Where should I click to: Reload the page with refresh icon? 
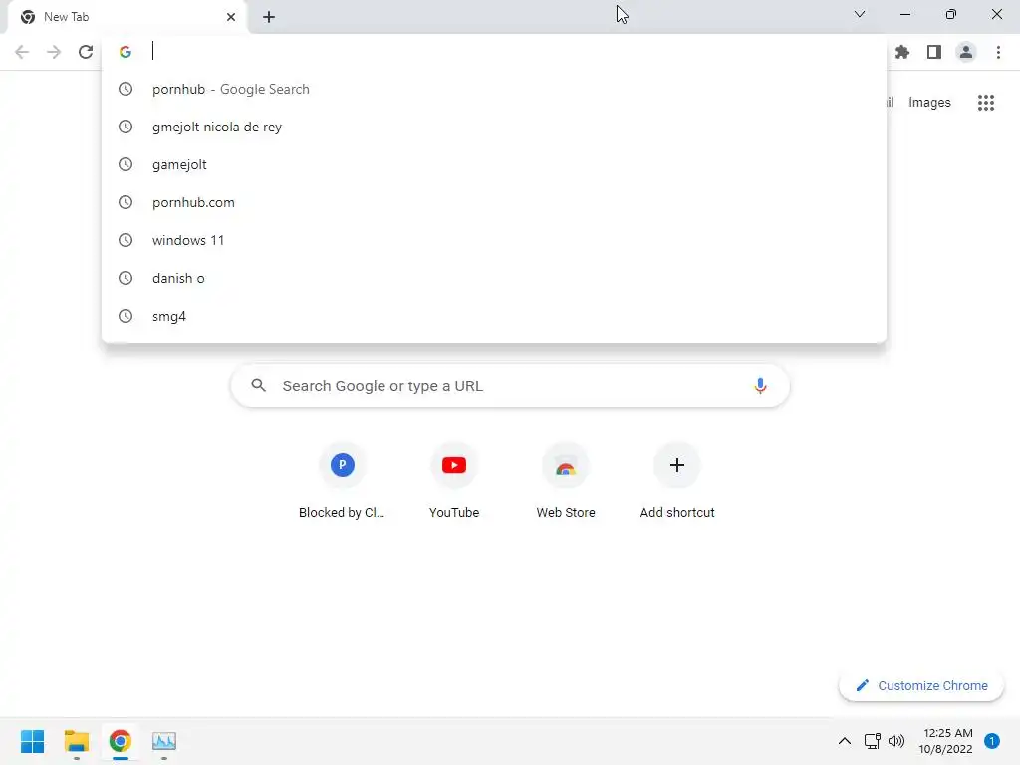pyautogui.click(x=86, y=52)
